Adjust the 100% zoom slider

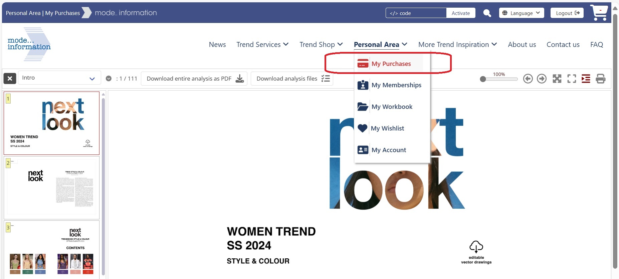[x=483, y=79]
